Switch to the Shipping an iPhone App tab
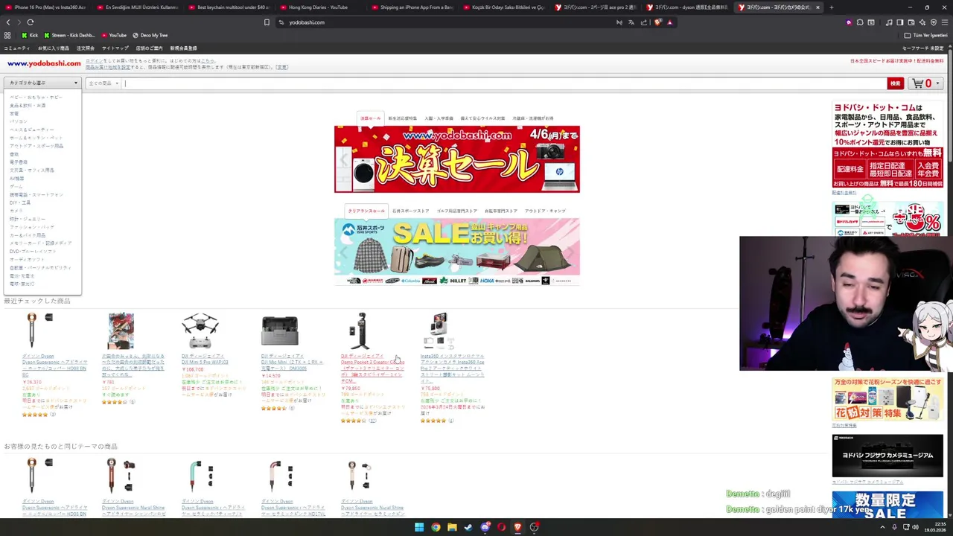This screenshot has width=953, height=536. [411, 7]
